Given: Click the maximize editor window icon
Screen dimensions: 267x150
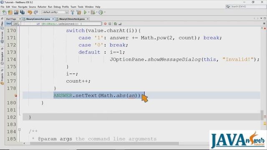Looking at the screenshot, I should (265, 18).
